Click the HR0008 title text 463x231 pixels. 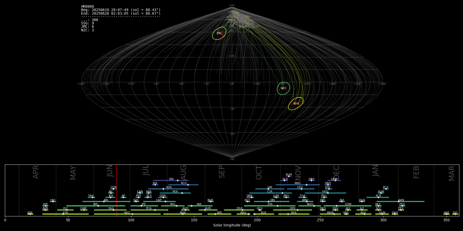coord(87,7)
